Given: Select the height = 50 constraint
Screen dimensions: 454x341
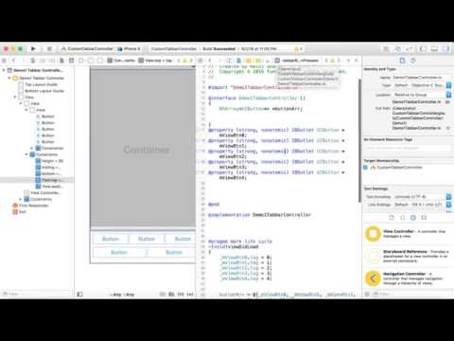Looking at the screenshot, I should click(49, 161).
